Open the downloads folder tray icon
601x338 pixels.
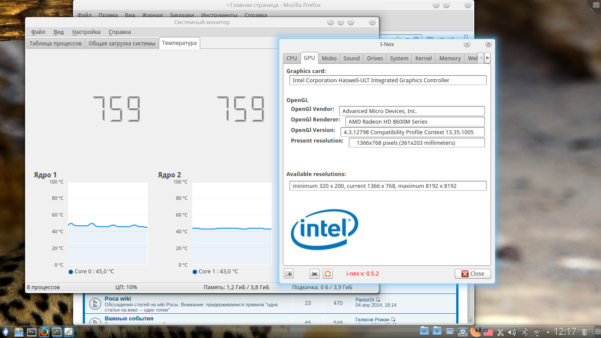click(437, 332)
